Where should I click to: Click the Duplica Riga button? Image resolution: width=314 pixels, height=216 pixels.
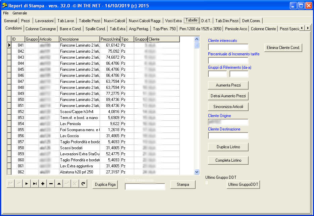click(105, 184)
